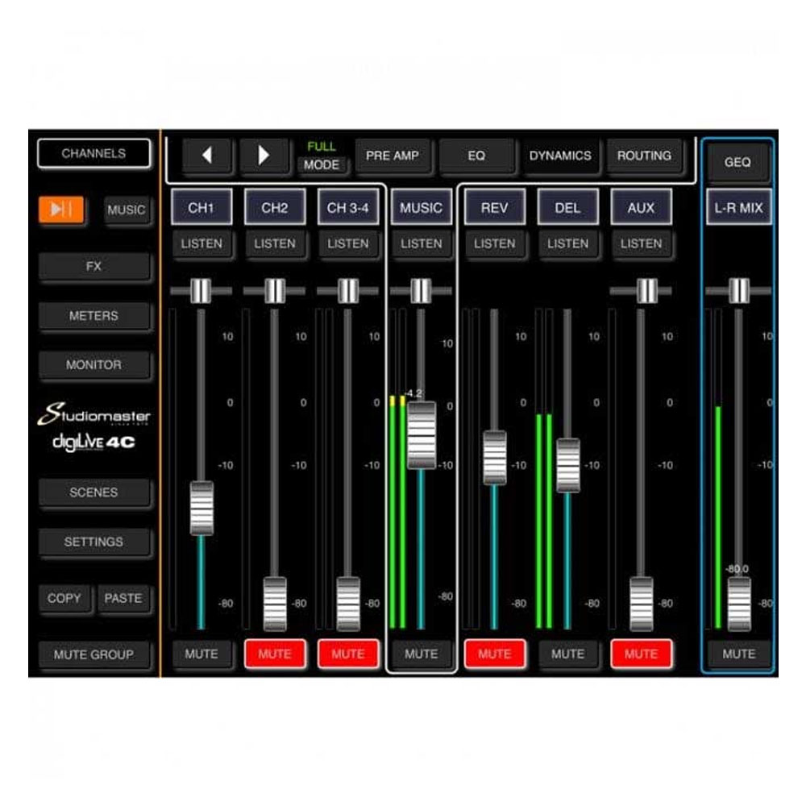Unmute the REV channel
The image size is (806, 806).
[x=494, y=654]
